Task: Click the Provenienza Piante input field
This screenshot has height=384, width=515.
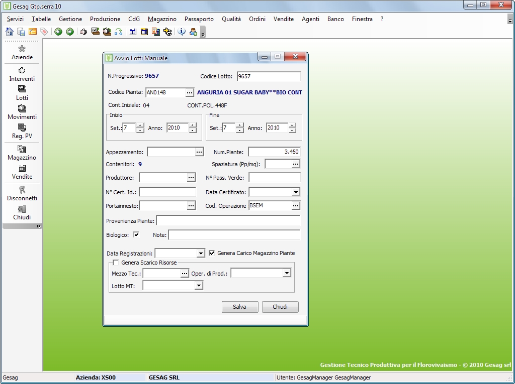Action: click(x=228, y=220)
